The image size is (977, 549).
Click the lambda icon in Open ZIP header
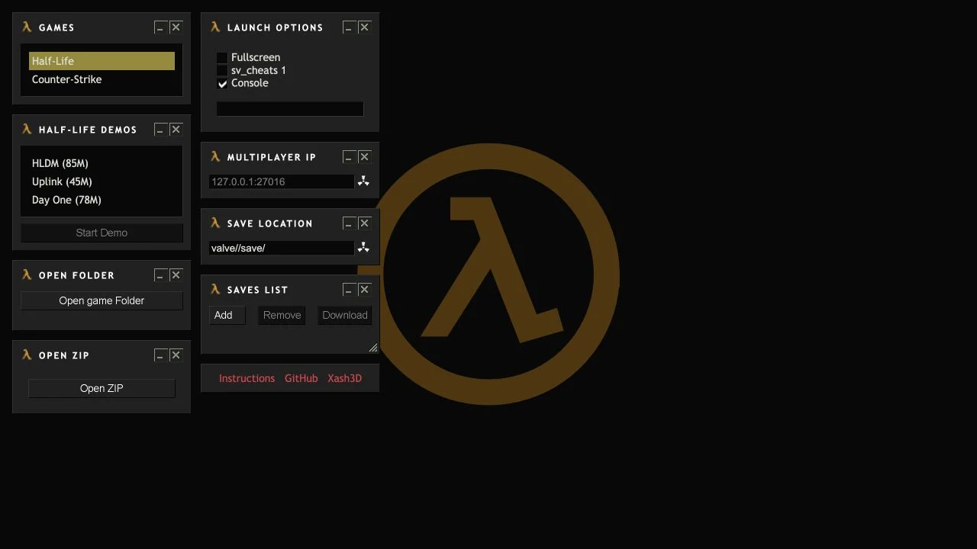click(27, 355)
